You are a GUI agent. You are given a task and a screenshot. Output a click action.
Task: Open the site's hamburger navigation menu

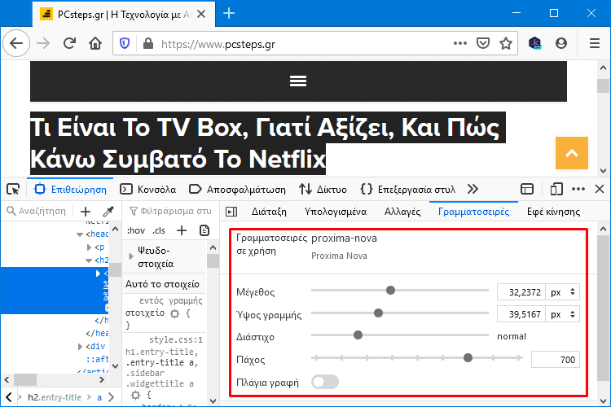coord(298,81)
